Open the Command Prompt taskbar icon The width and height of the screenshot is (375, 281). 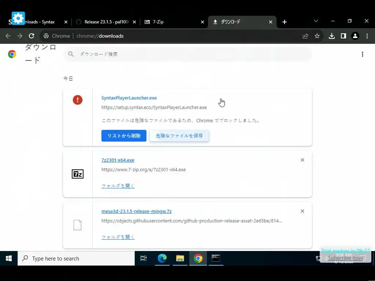(216, 258)
